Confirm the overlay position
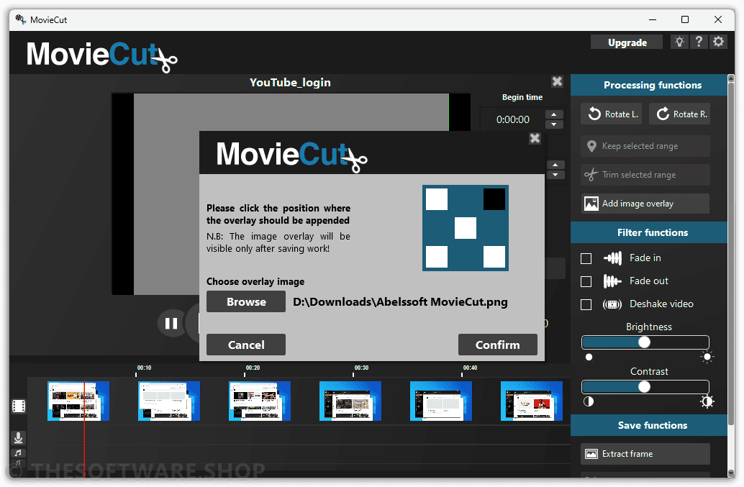Screen dimensions: 744x487 coord(498,345)
